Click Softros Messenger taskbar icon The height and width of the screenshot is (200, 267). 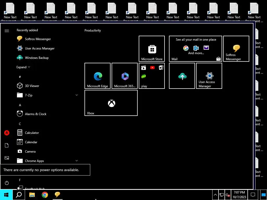pyautogui.click(x=58, y=195)
